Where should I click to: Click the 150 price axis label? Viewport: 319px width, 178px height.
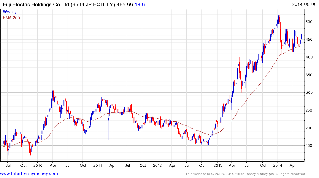pos(309,146)
